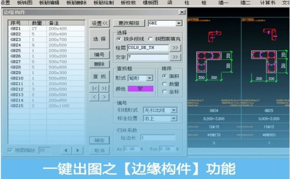Select GBZ4 row in list
Viewport: 290px width, 179px height.
(46, 45)
